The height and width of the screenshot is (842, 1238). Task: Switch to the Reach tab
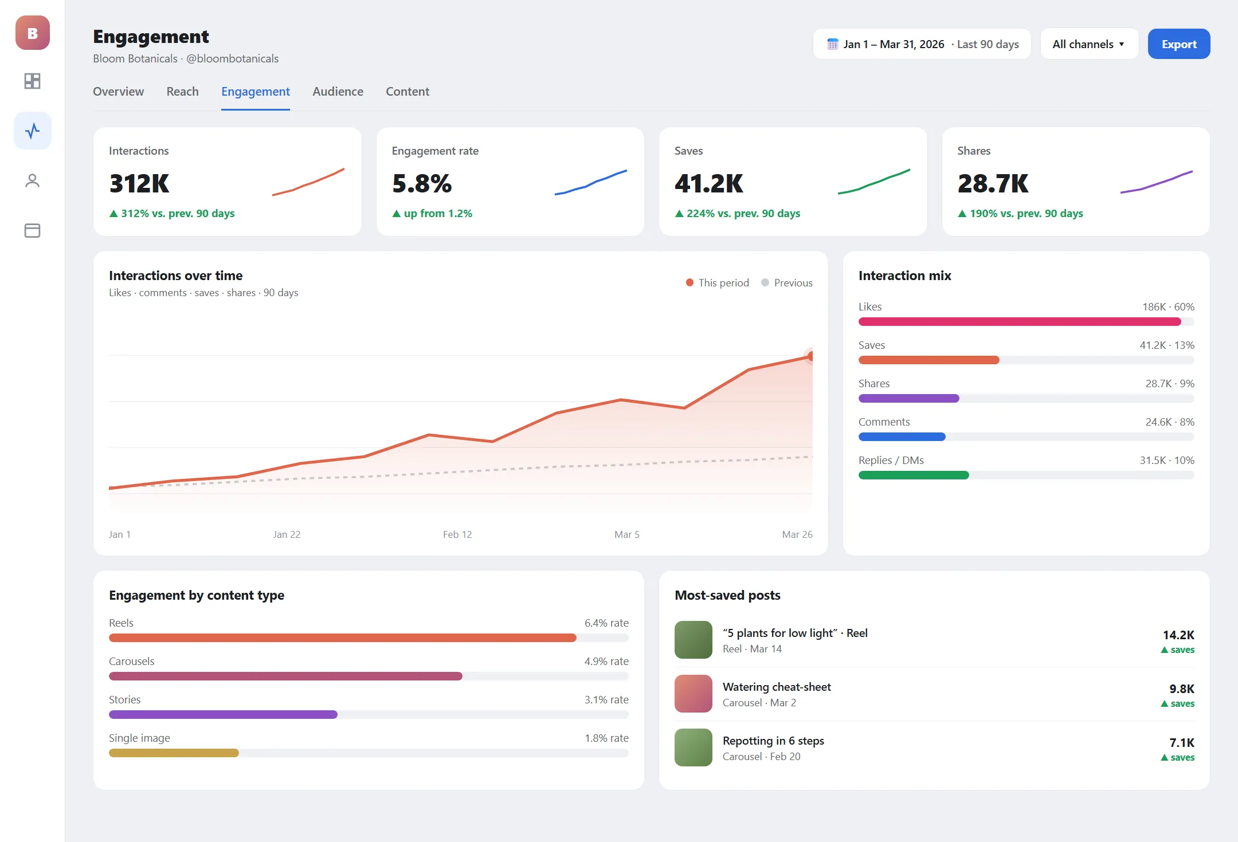183,92
